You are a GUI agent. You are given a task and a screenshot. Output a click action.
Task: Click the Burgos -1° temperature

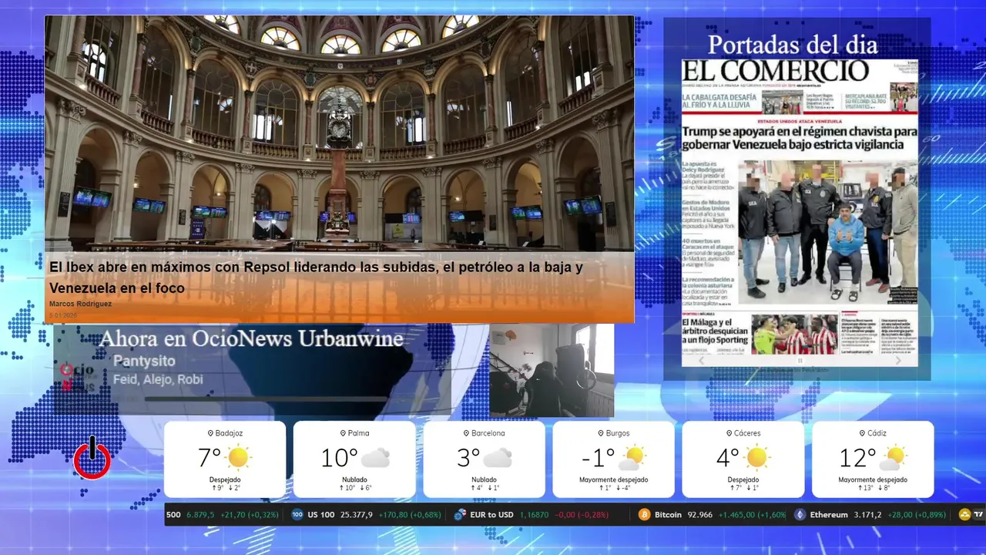[x=598, y=458]
